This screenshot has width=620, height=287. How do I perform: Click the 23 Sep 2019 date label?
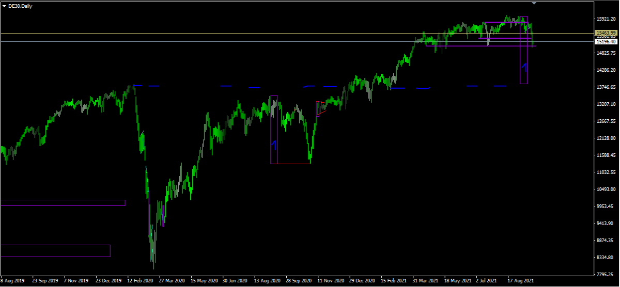44,281
